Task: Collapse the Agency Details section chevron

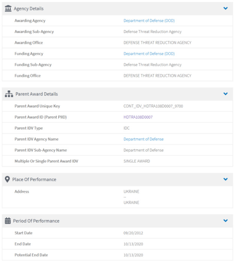Action: (226, 8)
